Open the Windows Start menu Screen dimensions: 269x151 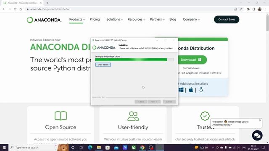[x=4, y=148]
